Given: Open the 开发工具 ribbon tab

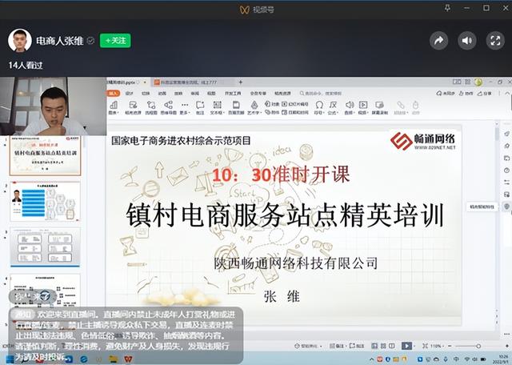Looking at the screenshot, I should 233,94.
